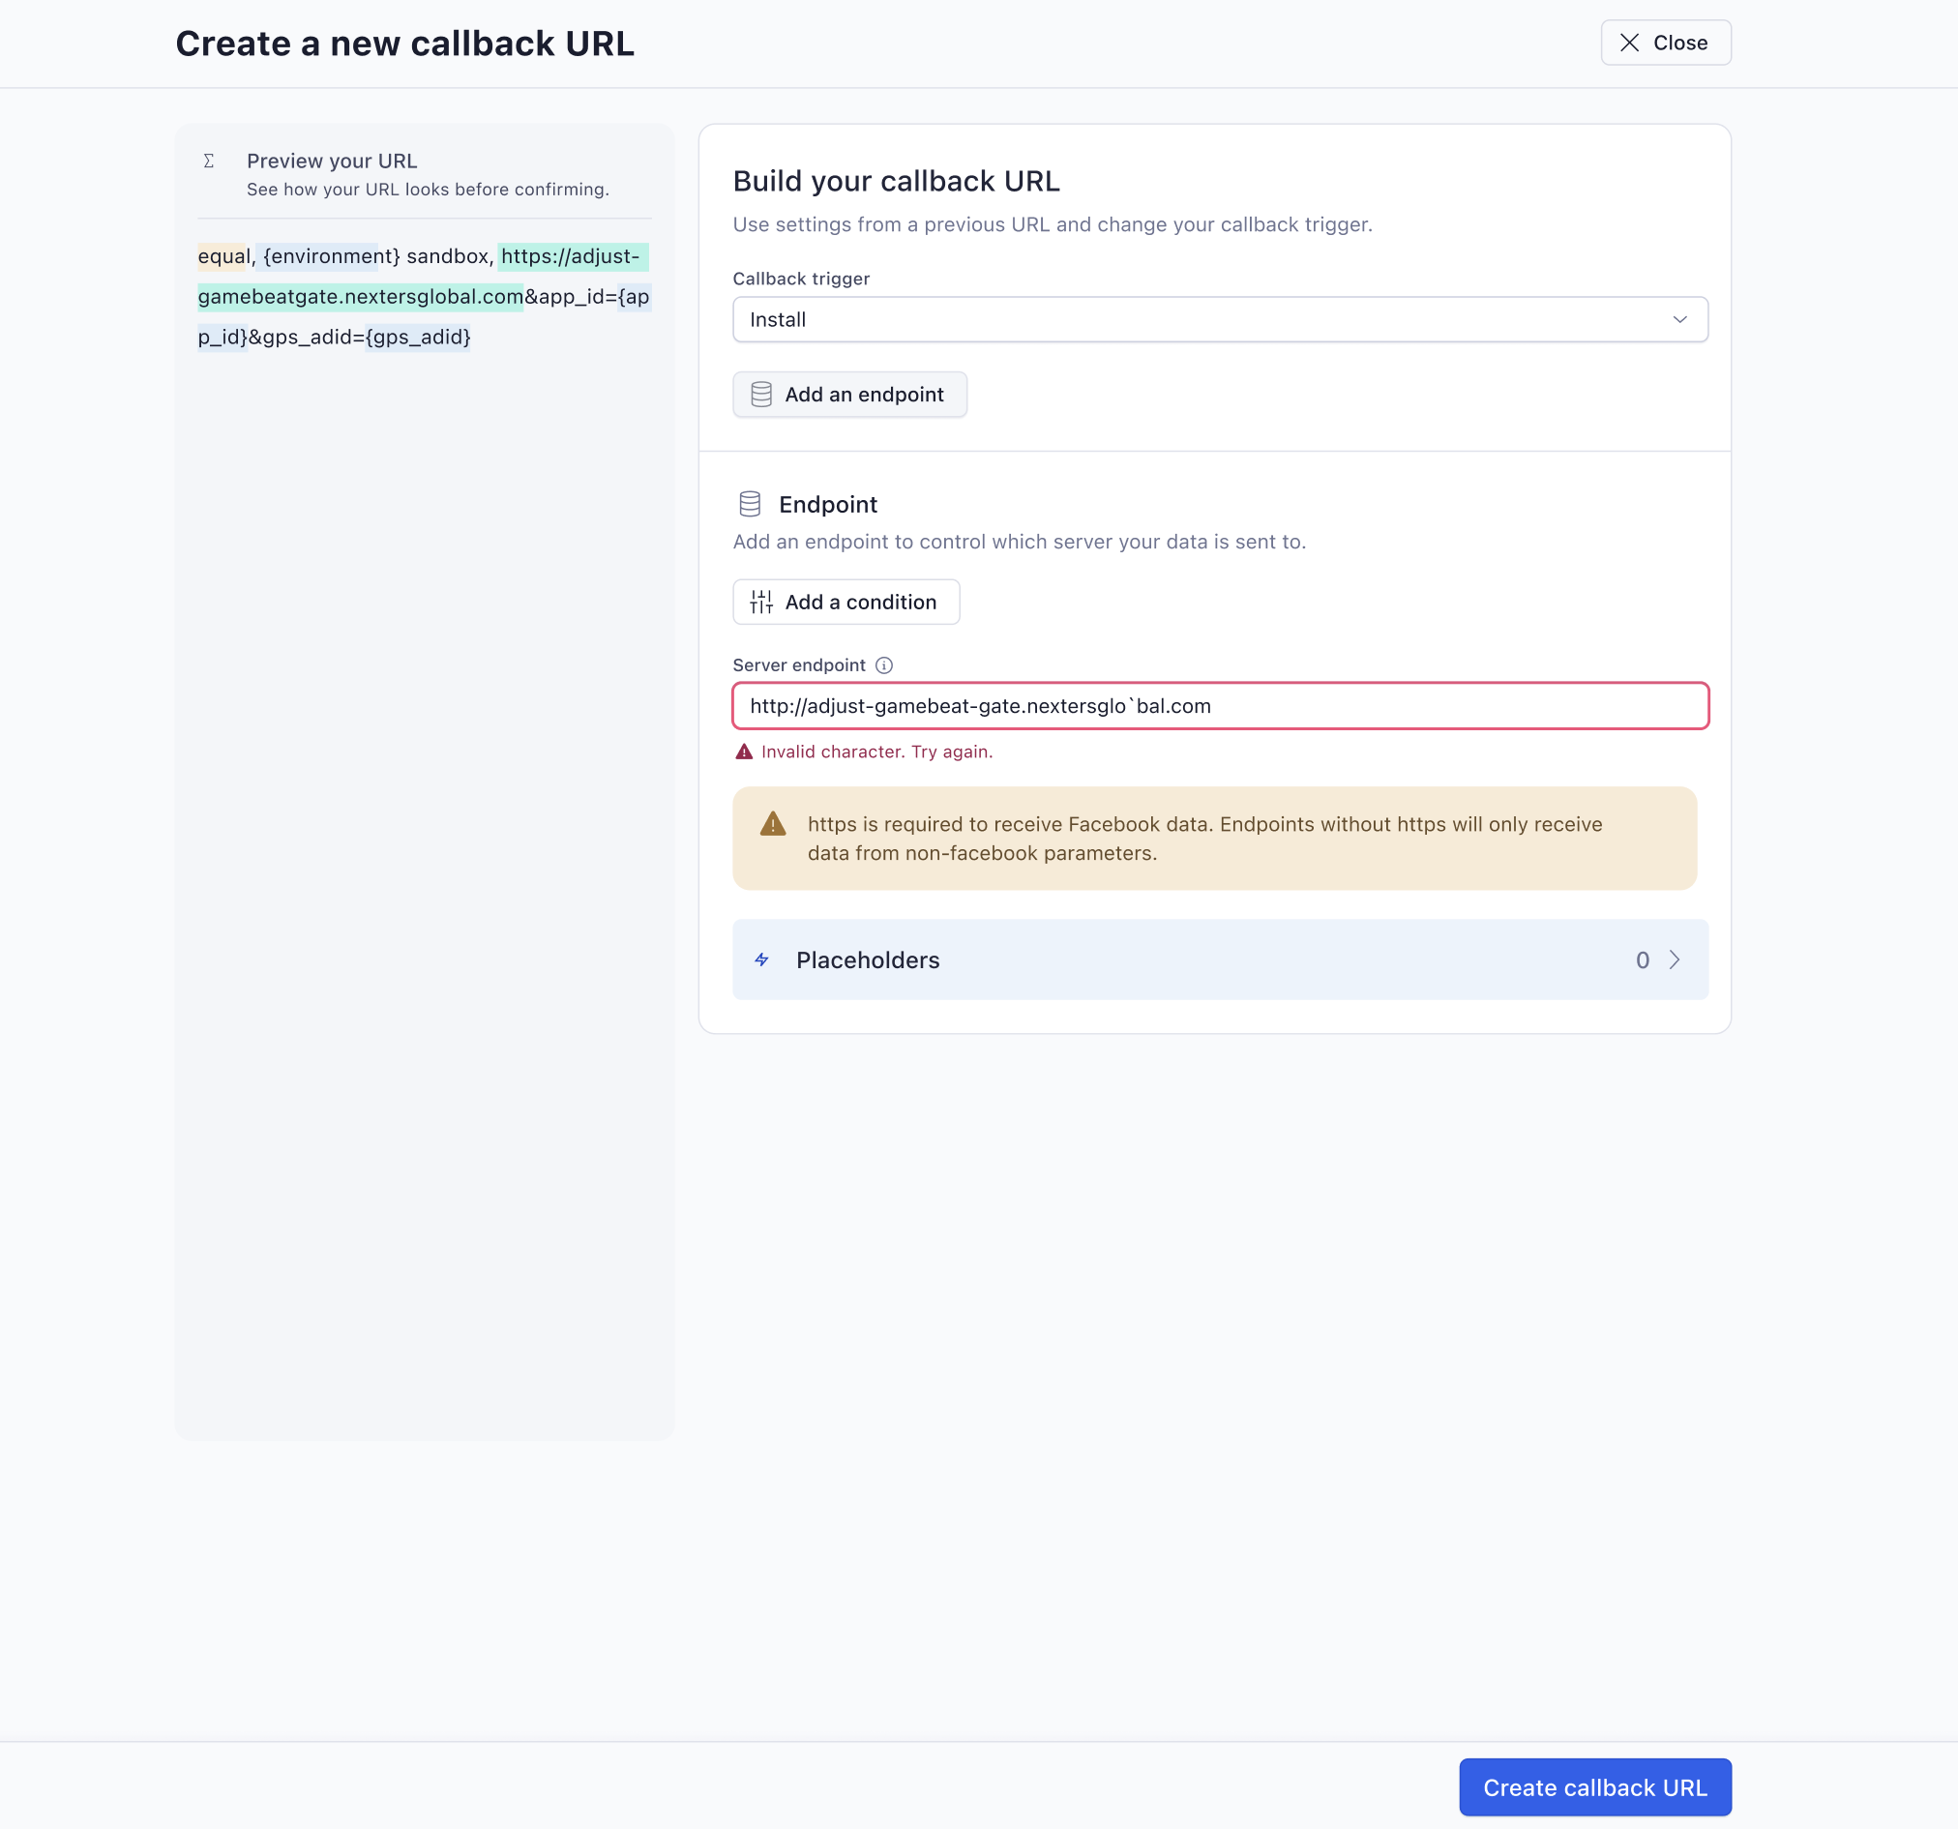Select the highlighted equal token in the preview
The image size is (1958, 1829).
coord(222,256)
